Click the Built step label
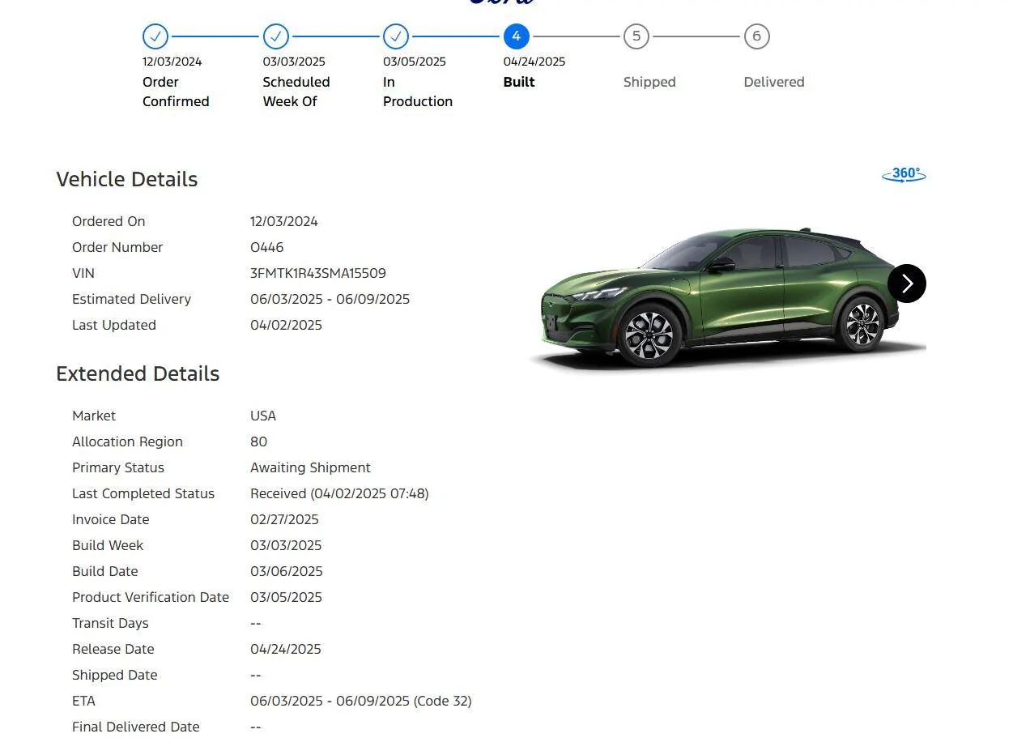The height and width of the screenshot is (755, 1013). pos(519,82)
